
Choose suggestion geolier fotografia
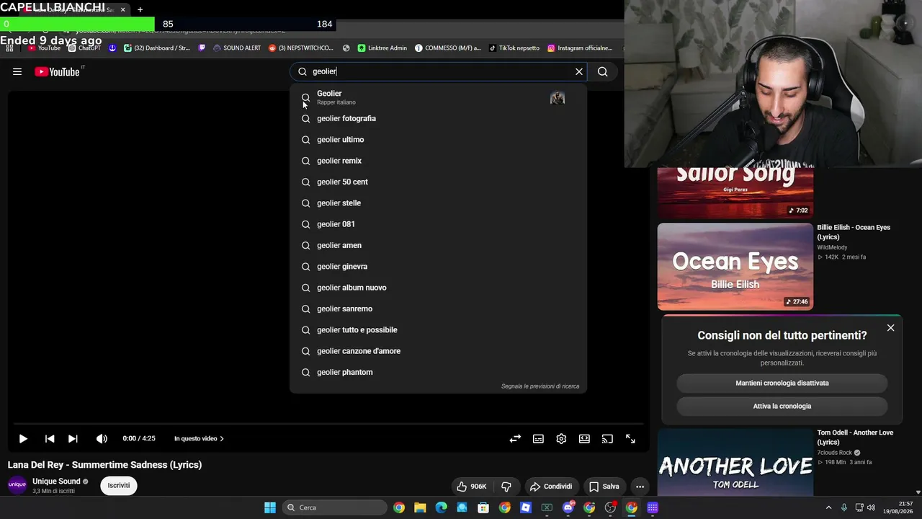[438, 118]
